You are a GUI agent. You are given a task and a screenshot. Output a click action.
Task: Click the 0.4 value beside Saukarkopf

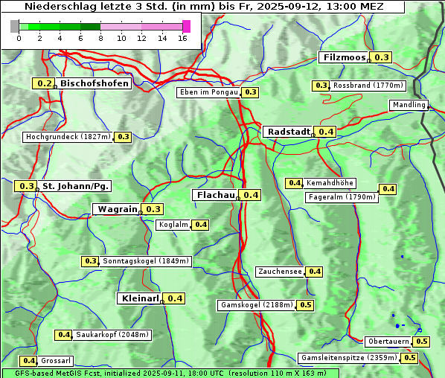[63, 335]
